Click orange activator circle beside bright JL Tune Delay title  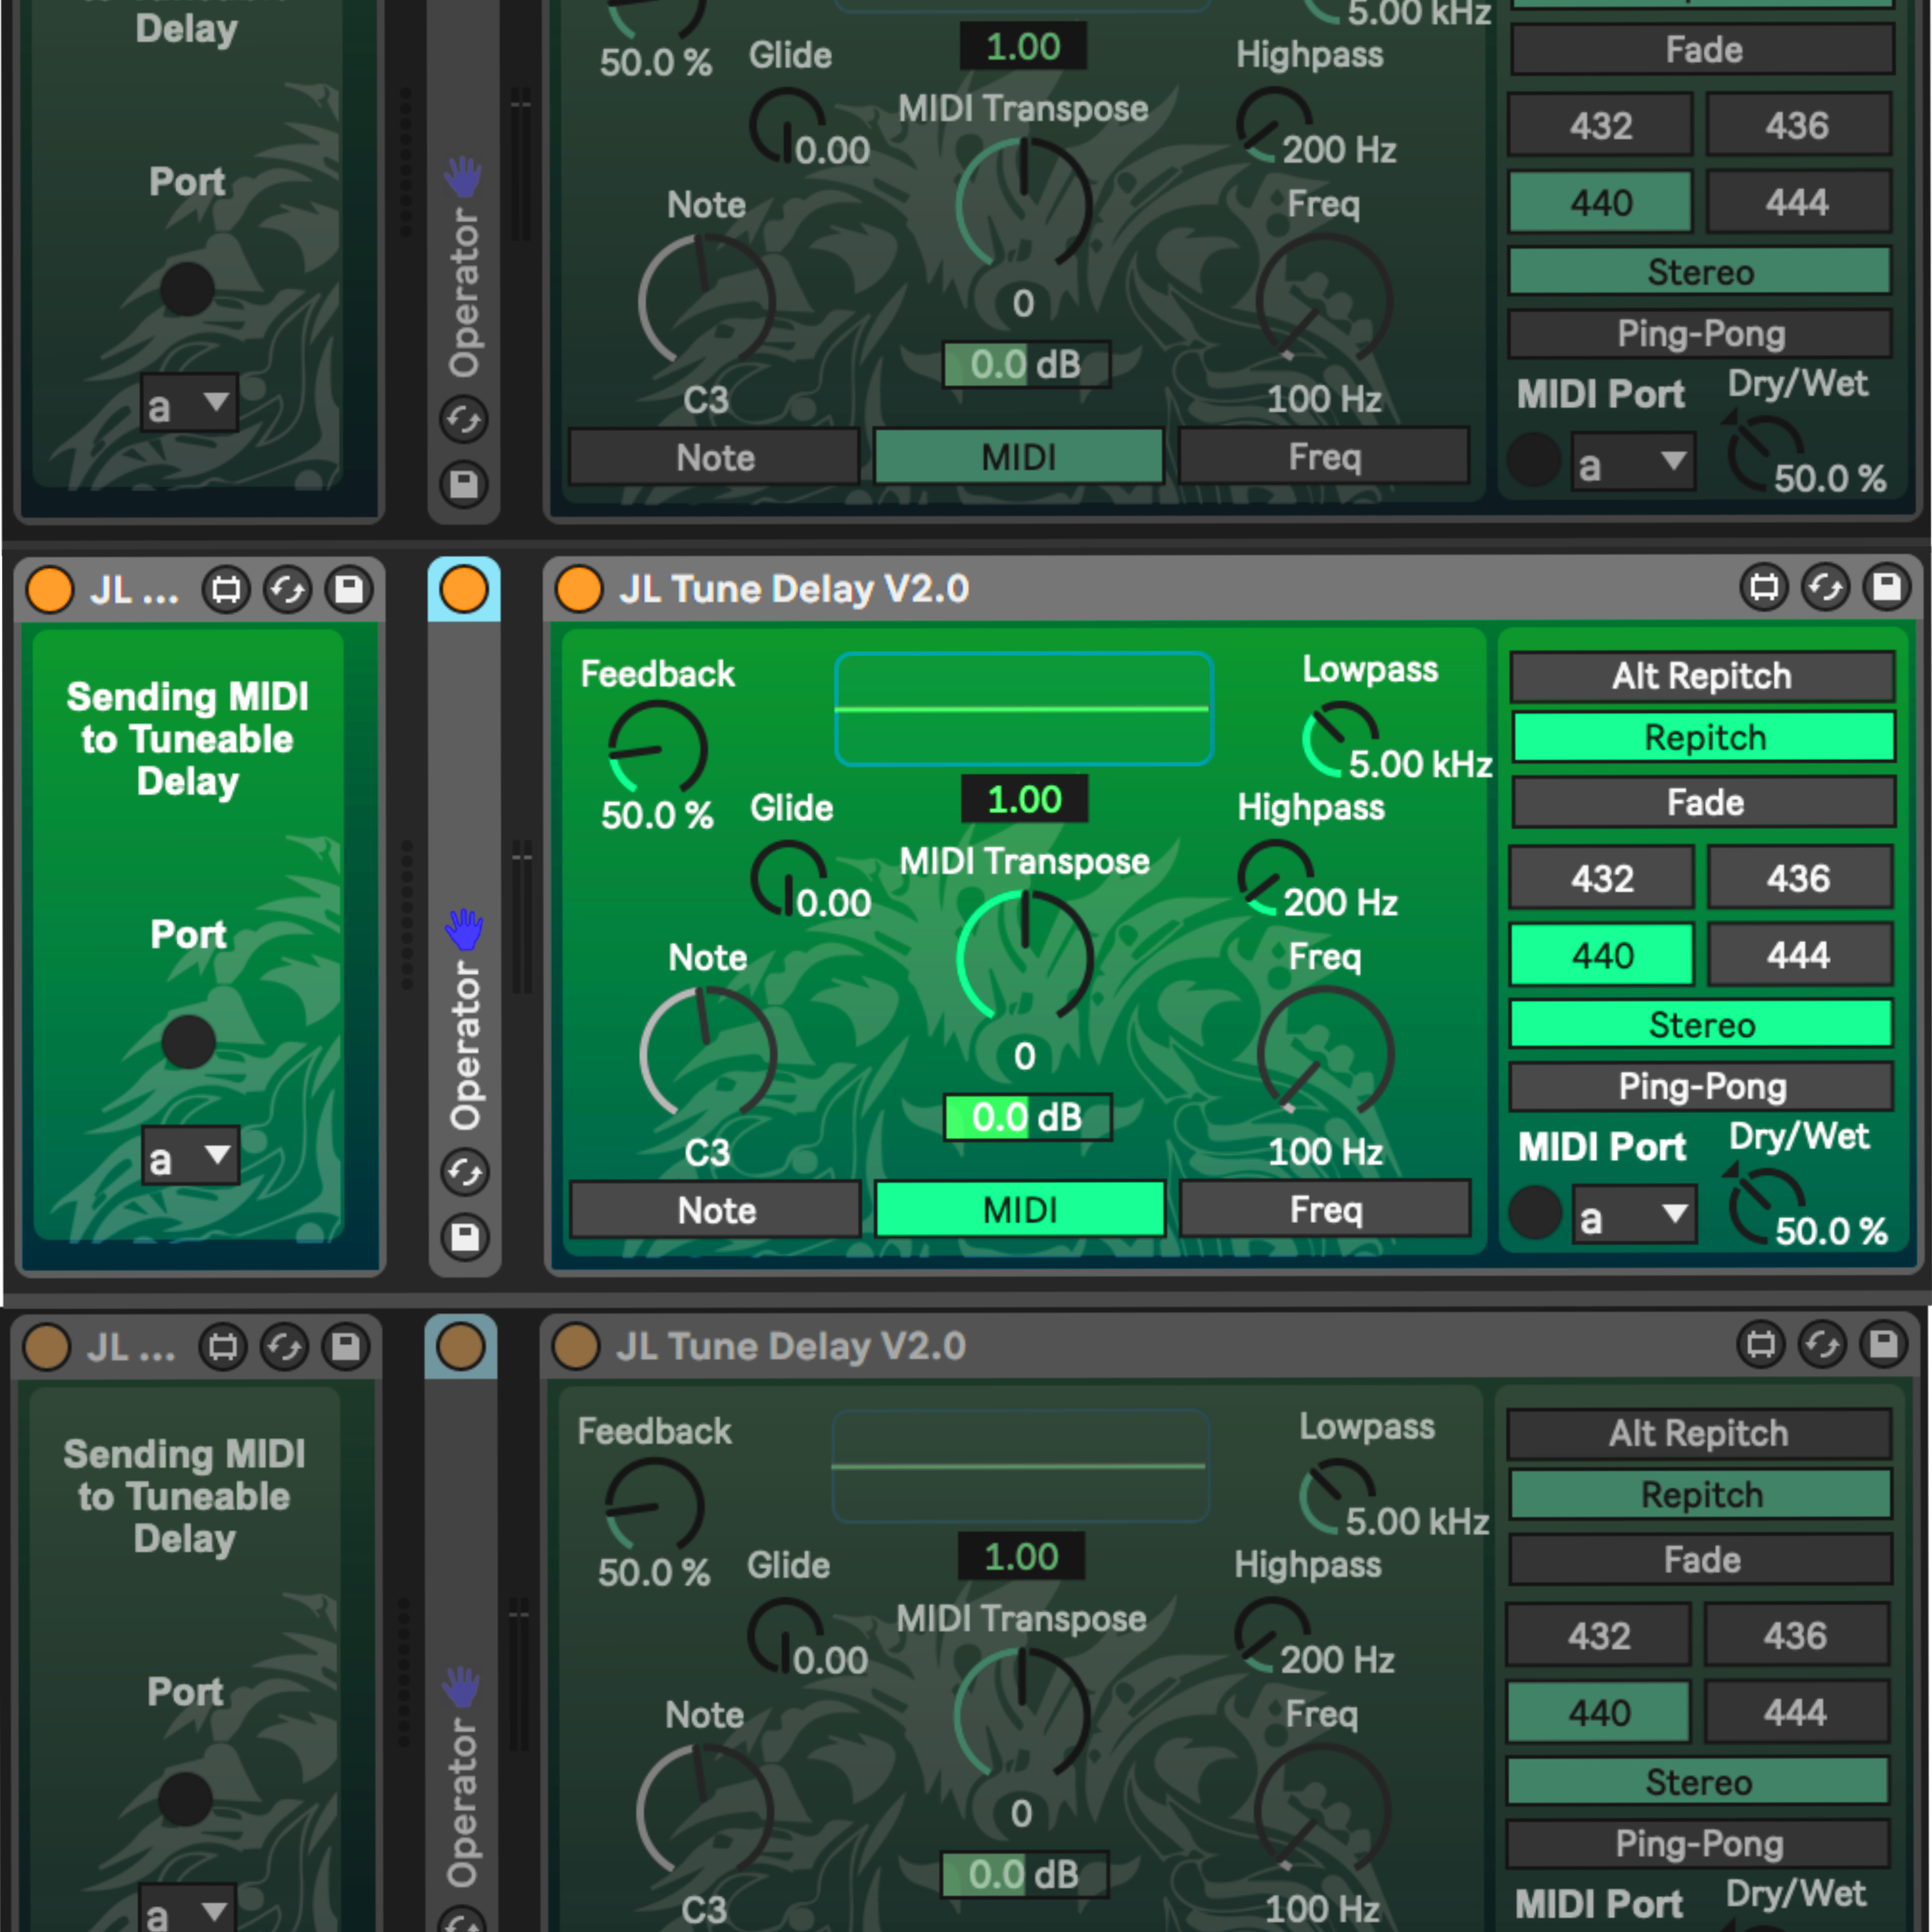[x=579, y=588]
